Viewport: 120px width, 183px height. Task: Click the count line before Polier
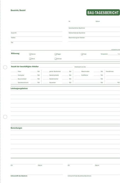[14, 72]
